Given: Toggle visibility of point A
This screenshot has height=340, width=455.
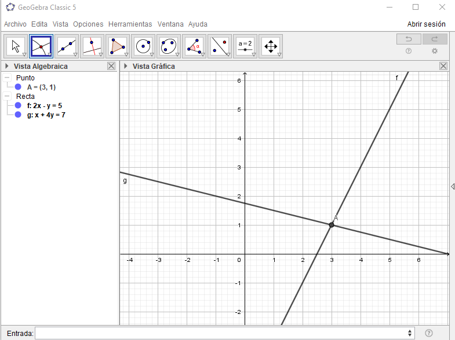Looking at the screenshot, I should pos(18,87).
